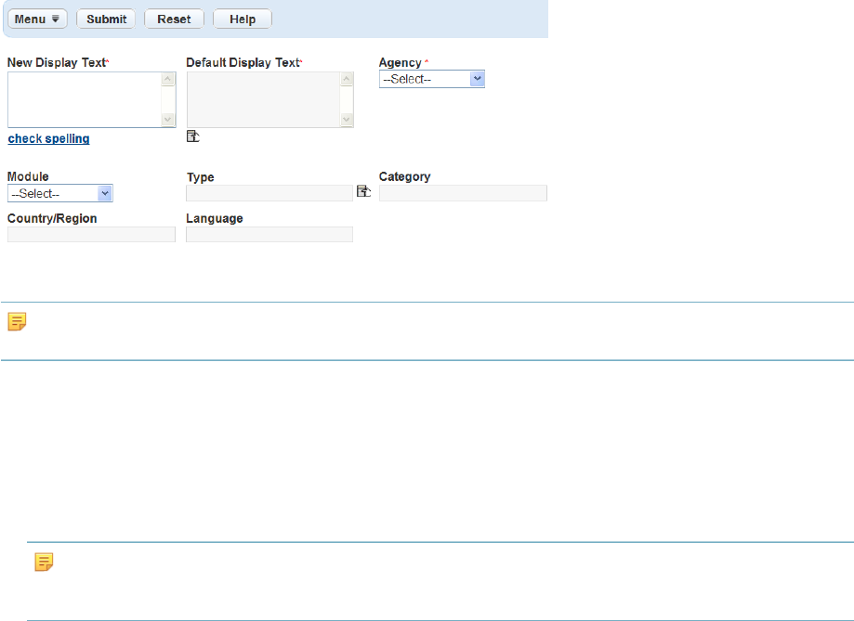Open the Menu dropdown button
This screenshot has height=621, width=854.
coord(37,19)
